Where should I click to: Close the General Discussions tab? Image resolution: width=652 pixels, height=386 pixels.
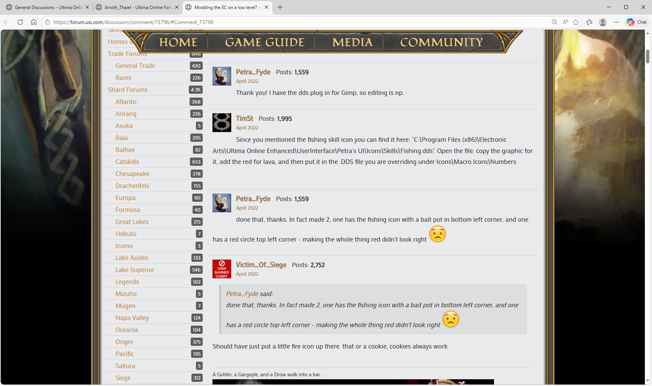click(87, 7)
